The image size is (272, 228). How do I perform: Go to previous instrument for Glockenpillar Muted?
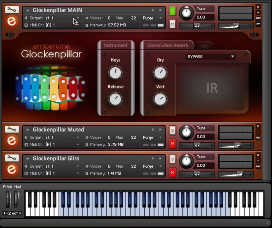coord(153,129)
